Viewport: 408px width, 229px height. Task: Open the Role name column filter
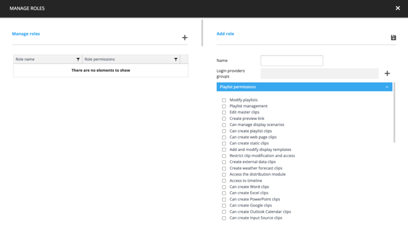pyautogui.click(x=78, y=59)
